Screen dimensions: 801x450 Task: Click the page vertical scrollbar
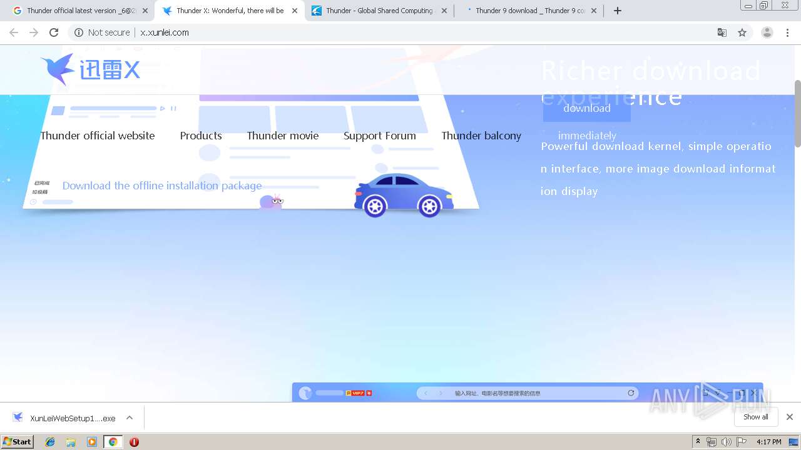797,112
